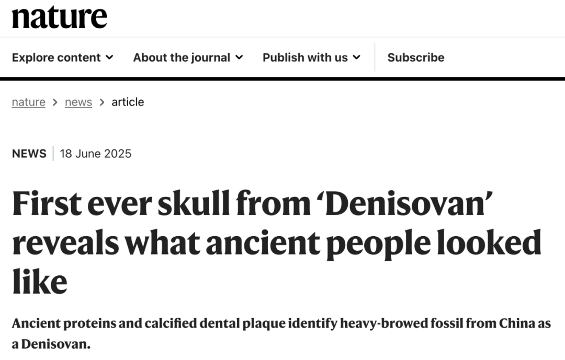Click the breadcrumb arrow after nature
The width and height of the screenshot is (565, 360).
click(55, 102)
